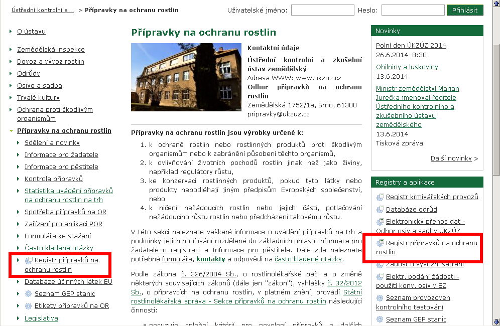Collapse the Přípravky na ochranu rostlin arrow
500x326 pixels.
click(x=11, y=131)
